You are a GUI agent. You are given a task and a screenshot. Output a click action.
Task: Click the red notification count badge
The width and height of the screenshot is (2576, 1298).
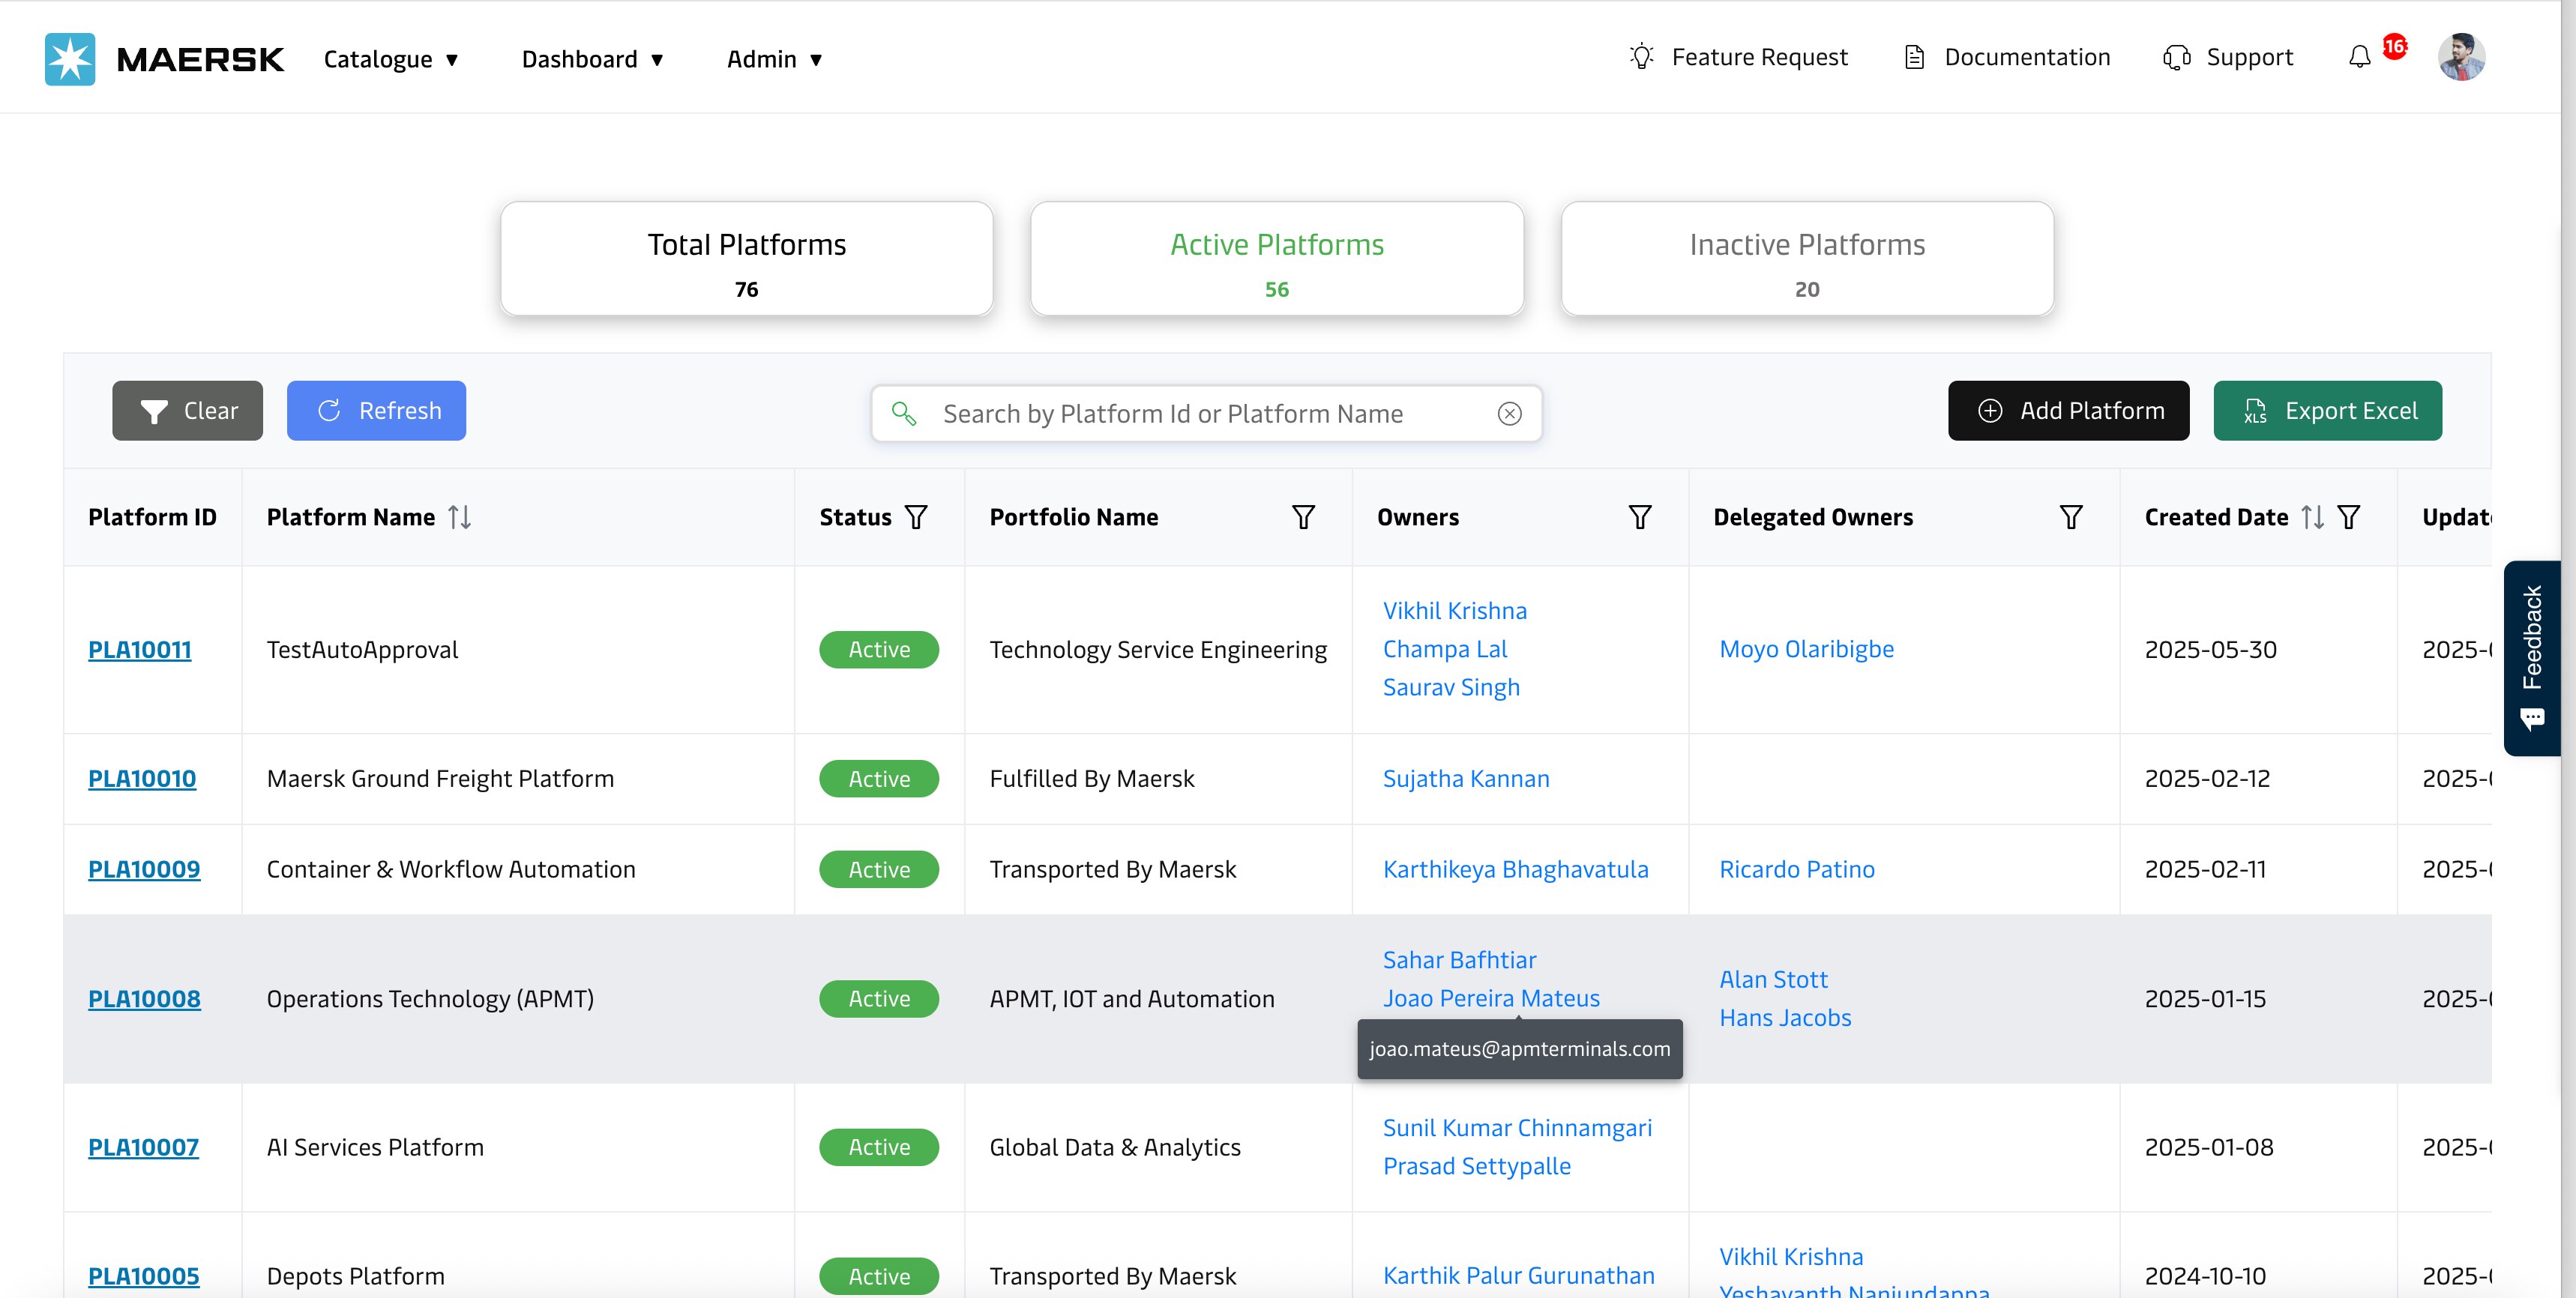(2394, 46)
